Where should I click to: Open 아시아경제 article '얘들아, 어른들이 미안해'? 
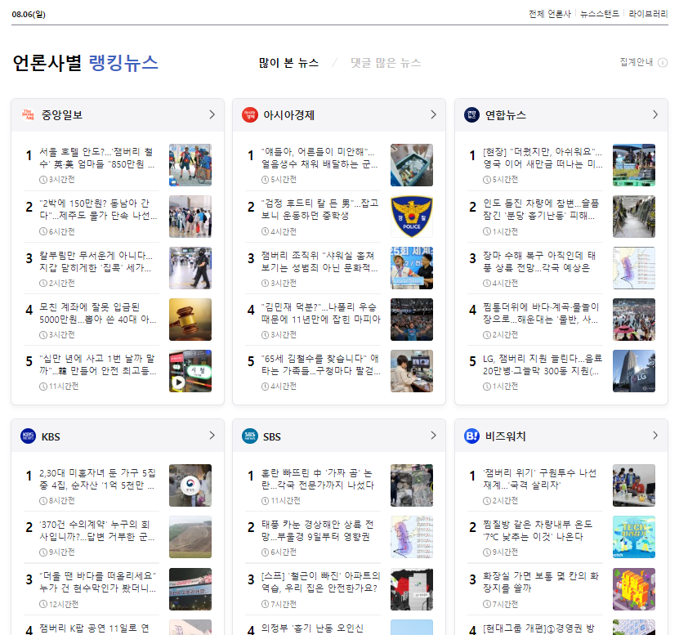click(319, 158)
